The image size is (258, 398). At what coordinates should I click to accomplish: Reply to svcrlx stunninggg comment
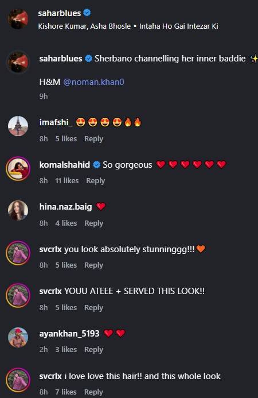click(x=93, y=265)
